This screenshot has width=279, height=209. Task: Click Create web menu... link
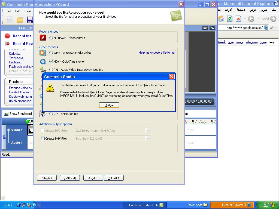pos(21,97)
